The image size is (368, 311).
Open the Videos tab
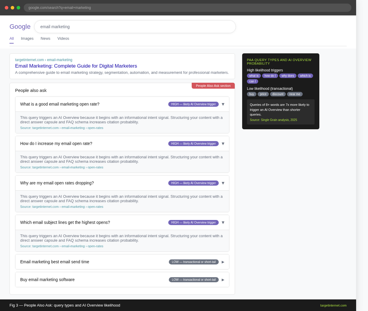63,38
